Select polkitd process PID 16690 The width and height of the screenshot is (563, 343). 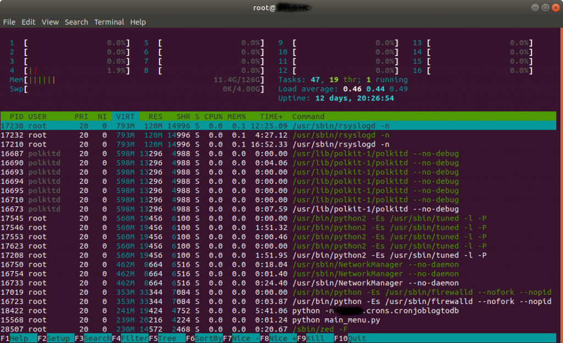click(x=278, y=162)
